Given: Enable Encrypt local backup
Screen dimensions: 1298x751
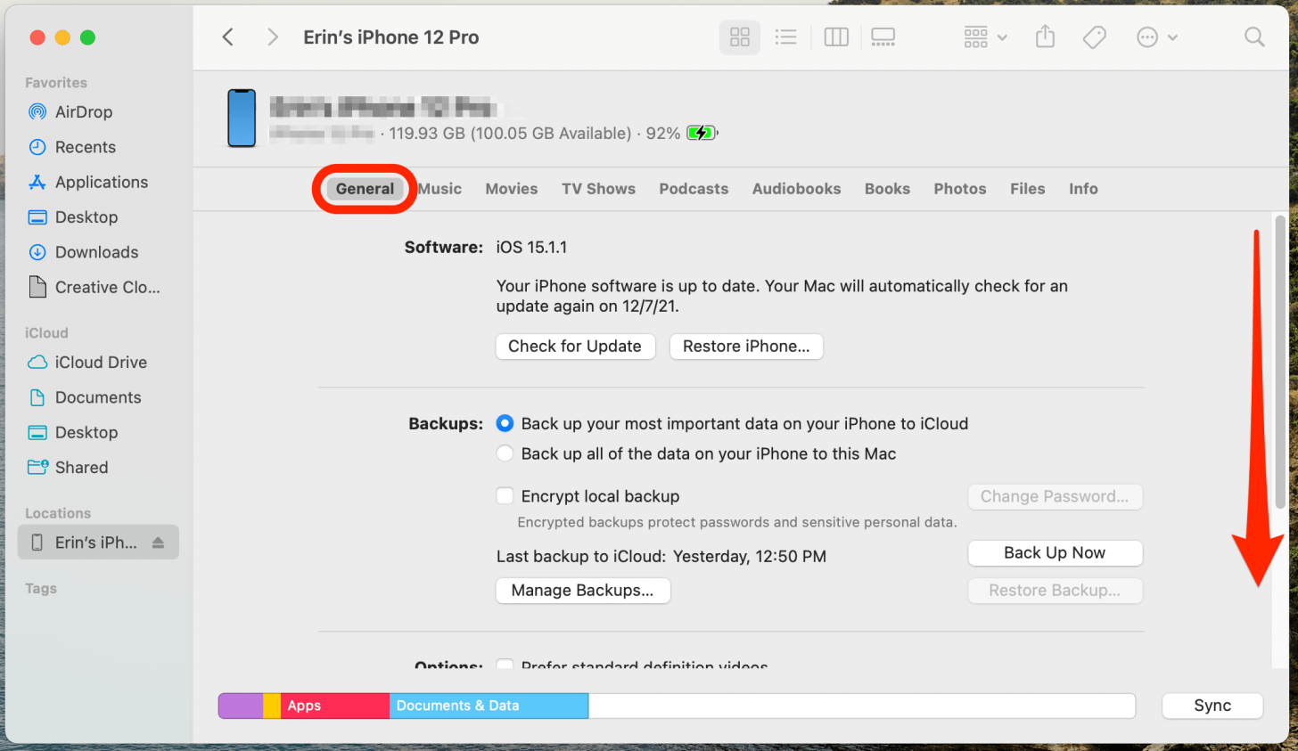Looking at the screenshot, I should pyautogui.click(x=505, y=495).
